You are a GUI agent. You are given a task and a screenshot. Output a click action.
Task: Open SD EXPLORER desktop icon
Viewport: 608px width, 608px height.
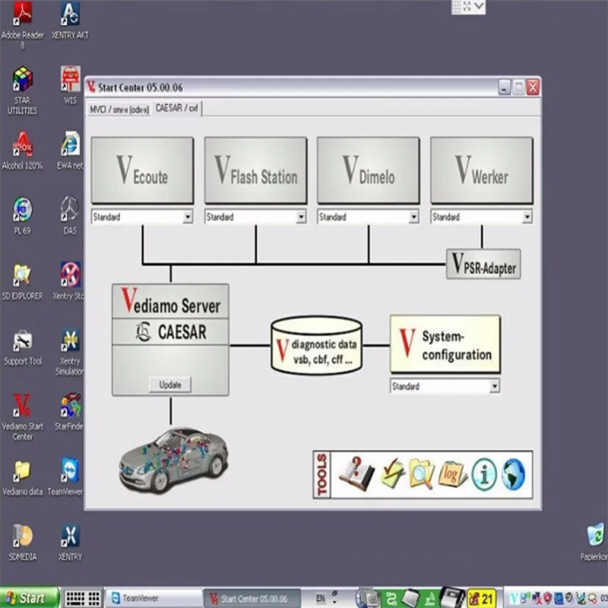coord(23,281)
